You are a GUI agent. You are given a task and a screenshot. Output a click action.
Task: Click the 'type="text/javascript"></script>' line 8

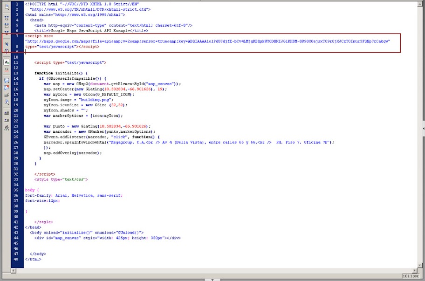[62, 47]
